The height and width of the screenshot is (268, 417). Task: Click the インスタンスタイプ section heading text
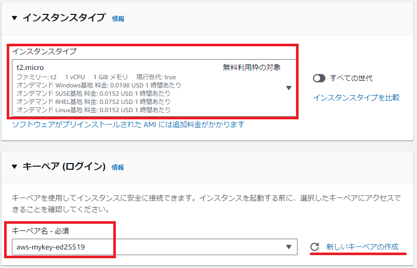64,18
